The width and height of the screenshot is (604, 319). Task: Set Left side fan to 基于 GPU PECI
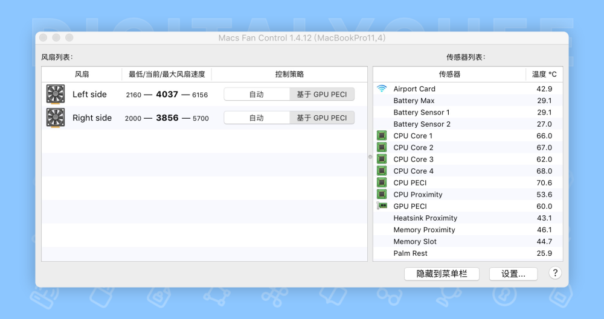[x=322, y=94]
